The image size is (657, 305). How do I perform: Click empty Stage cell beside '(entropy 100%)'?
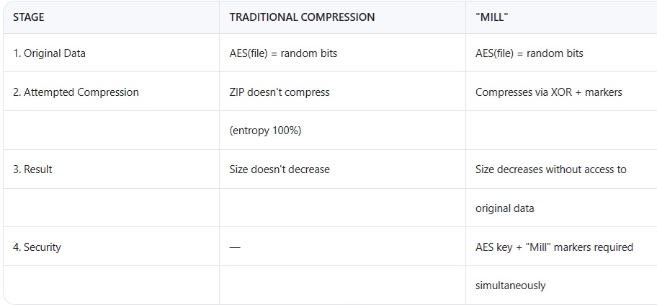(x=111, y=131)
